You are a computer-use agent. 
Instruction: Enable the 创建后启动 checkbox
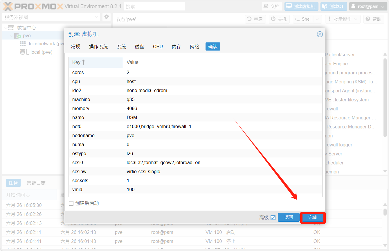(x=71, y=203)
